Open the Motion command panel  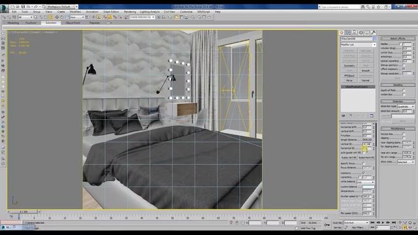[361, 33]
